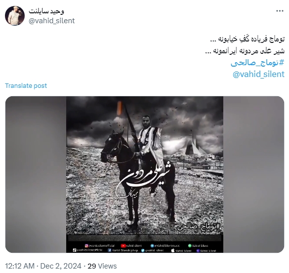
Task: Click the Twitter bird icon in footer
Action: pyautogui.click(x=143, y=251)
